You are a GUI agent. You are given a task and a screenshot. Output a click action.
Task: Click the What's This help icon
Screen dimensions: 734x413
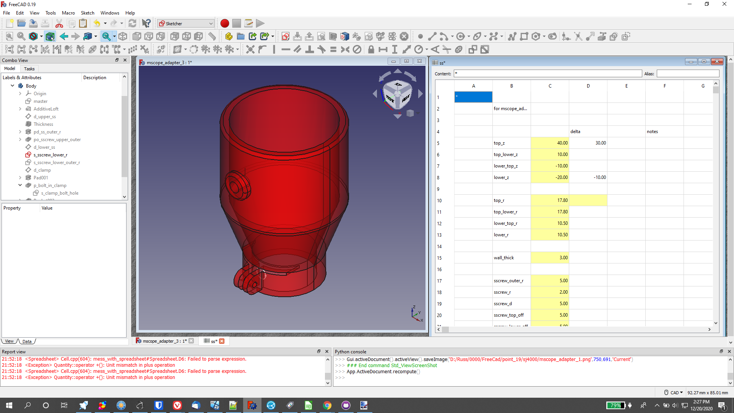click(146, 23)
